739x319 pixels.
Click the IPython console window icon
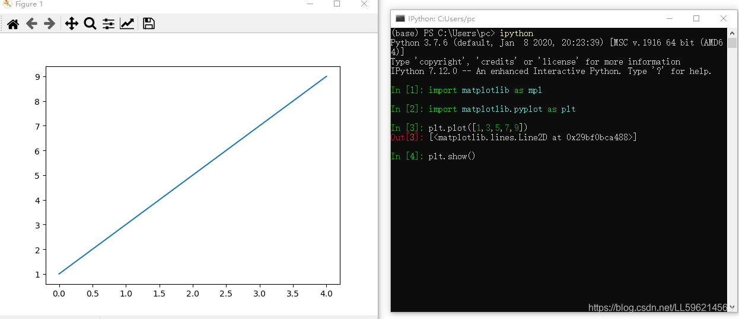400,19
